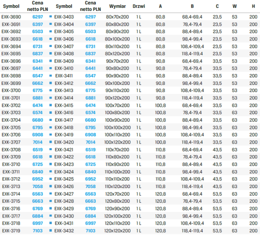Click W value 63 in EXK-3718 row
260x235 pixels.
234,223
